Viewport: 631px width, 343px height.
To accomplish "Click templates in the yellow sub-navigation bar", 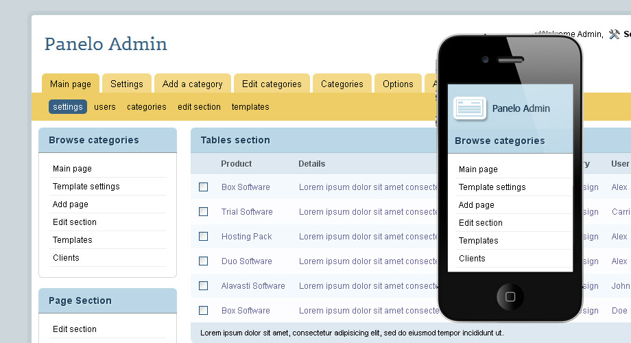I will click(250, 107).
